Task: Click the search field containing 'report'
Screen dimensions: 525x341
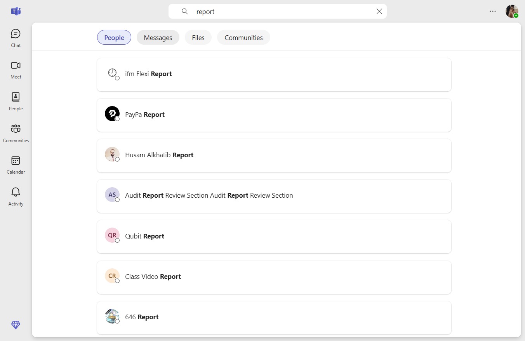Action: click(x=278, y=11)
